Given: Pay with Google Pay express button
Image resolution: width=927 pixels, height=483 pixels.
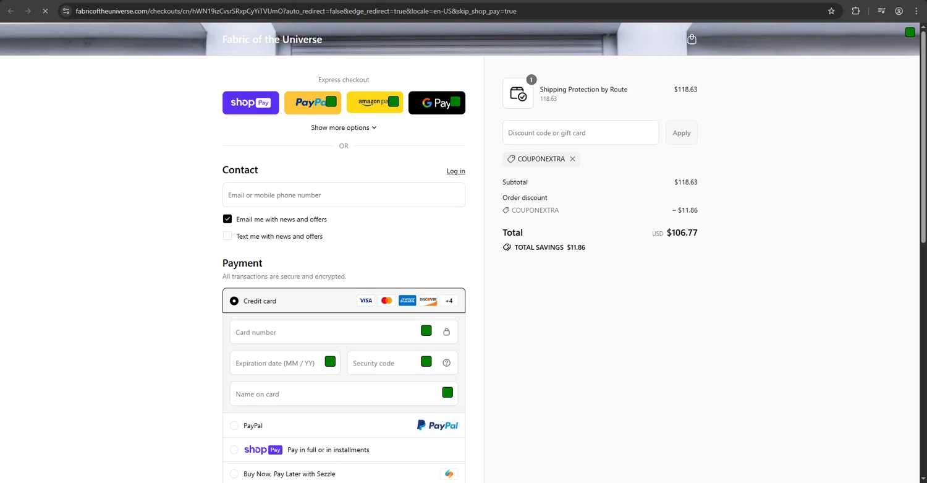Looking at the screenshot, I should click(x=437, y=103).
